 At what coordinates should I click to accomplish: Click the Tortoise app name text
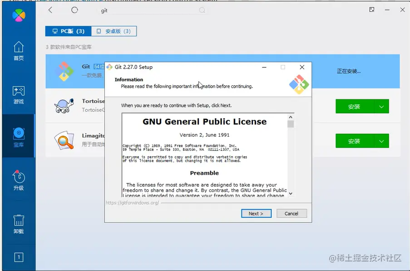94,101
